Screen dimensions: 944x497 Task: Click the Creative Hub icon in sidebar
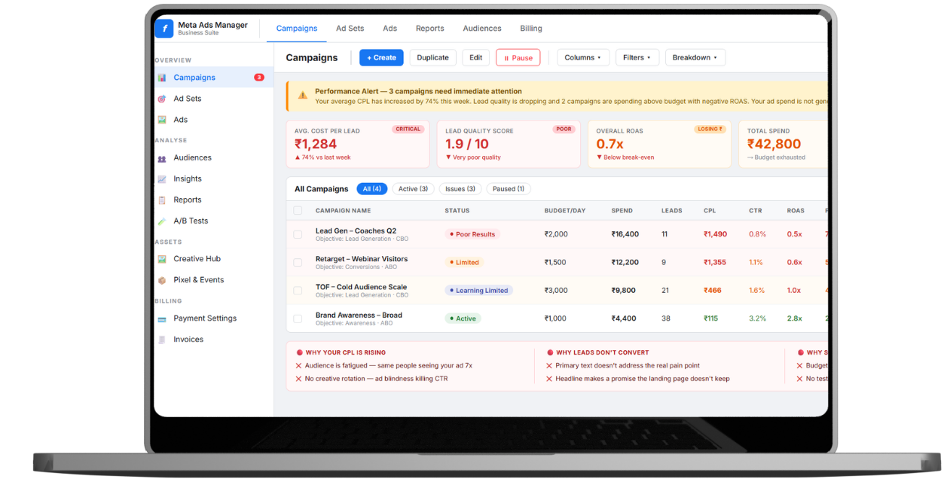click(161, 259)
